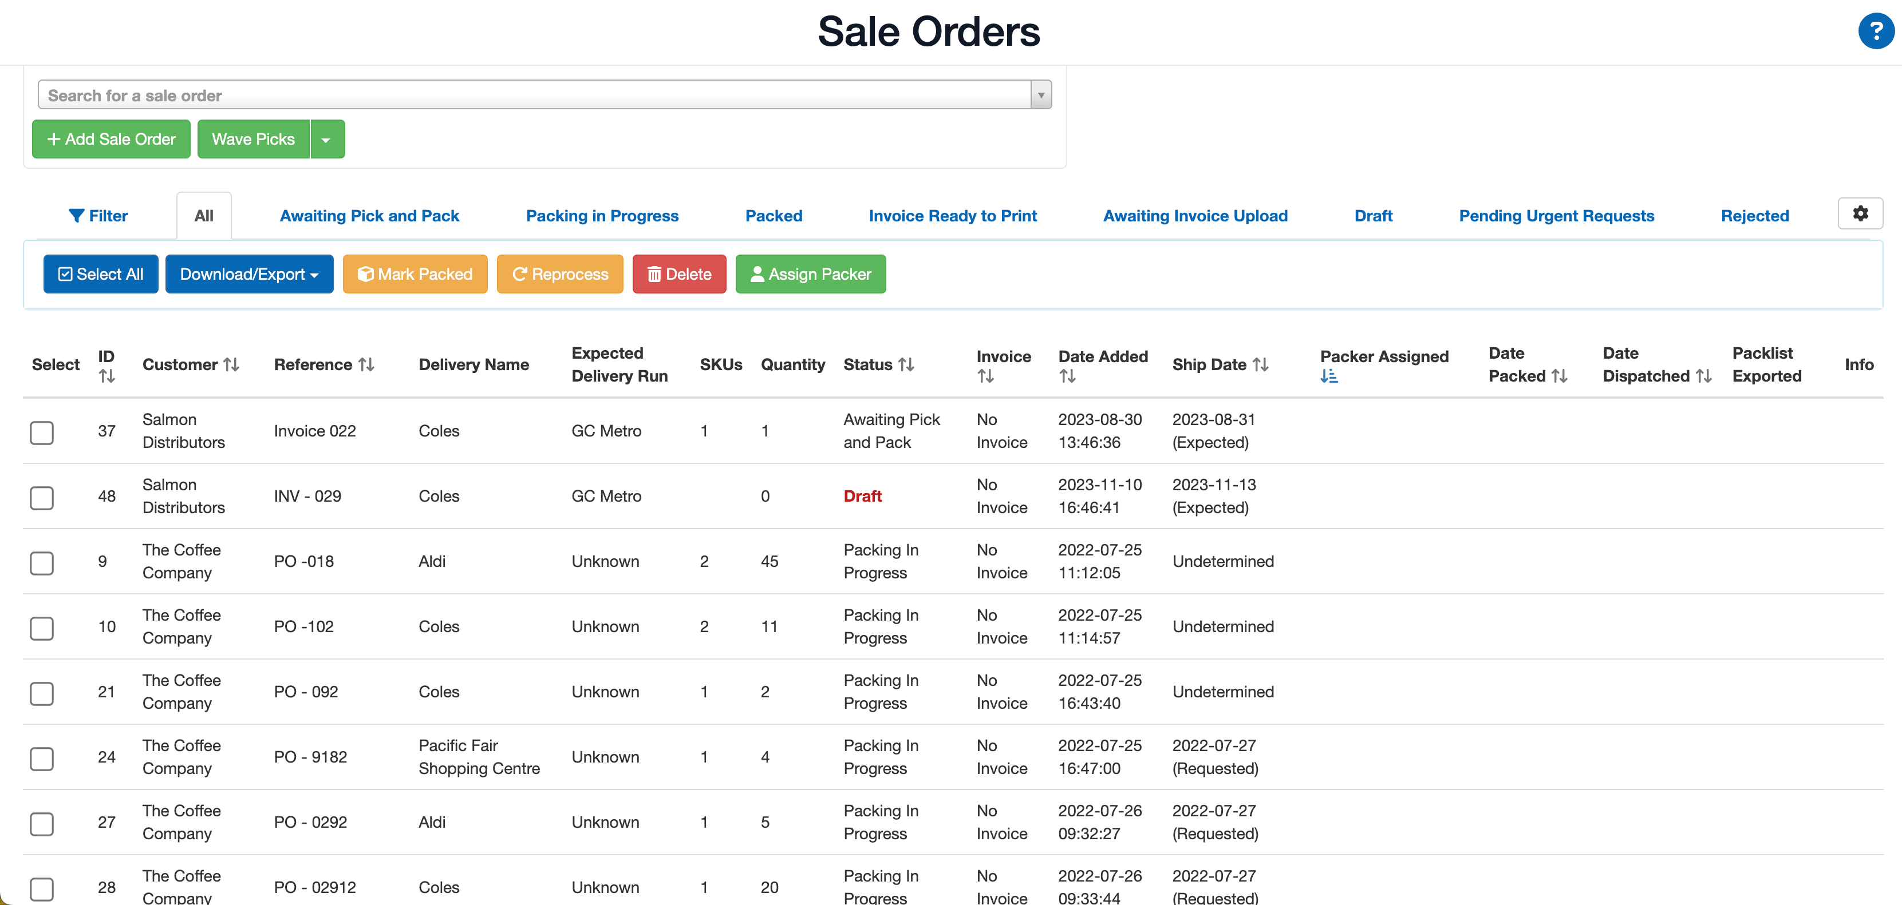Click the trash icon to delete selected orders
The image size is (1902, 905).
[653, 273]
